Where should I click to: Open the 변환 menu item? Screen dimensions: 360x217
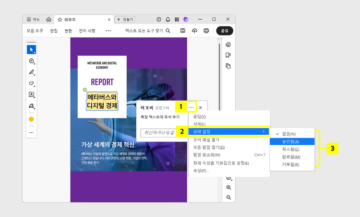click(x=68, y=31)
